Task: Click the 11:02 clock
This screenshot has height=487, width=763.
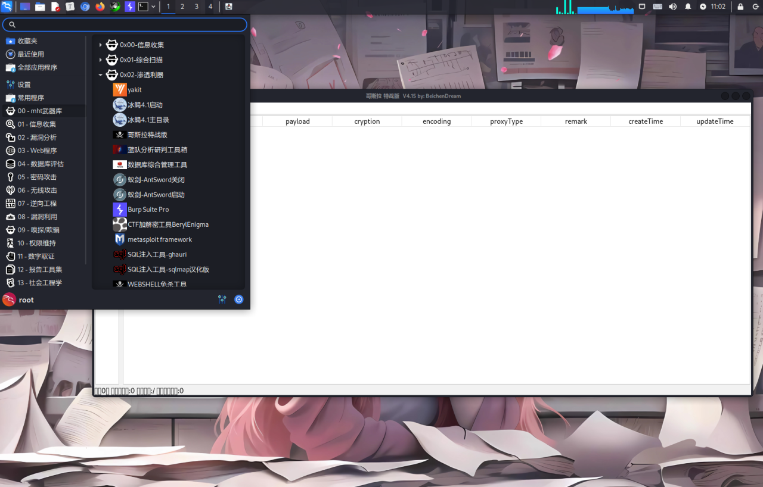Action: click(718, 7)
